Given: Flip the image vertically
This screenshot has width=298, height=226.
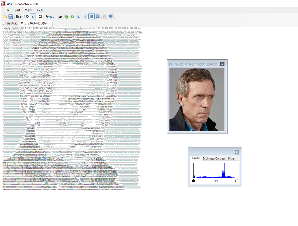Looking at the screenshot, I should click(x=84, y=17).
